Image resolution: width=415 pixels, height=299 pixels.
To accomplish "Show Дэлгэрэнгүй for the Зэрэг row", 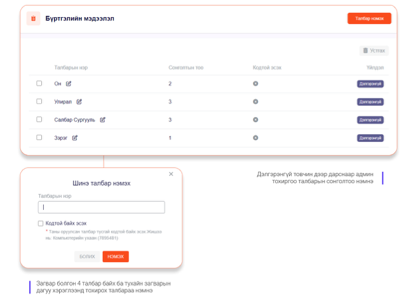I will [x=370, y=137].
